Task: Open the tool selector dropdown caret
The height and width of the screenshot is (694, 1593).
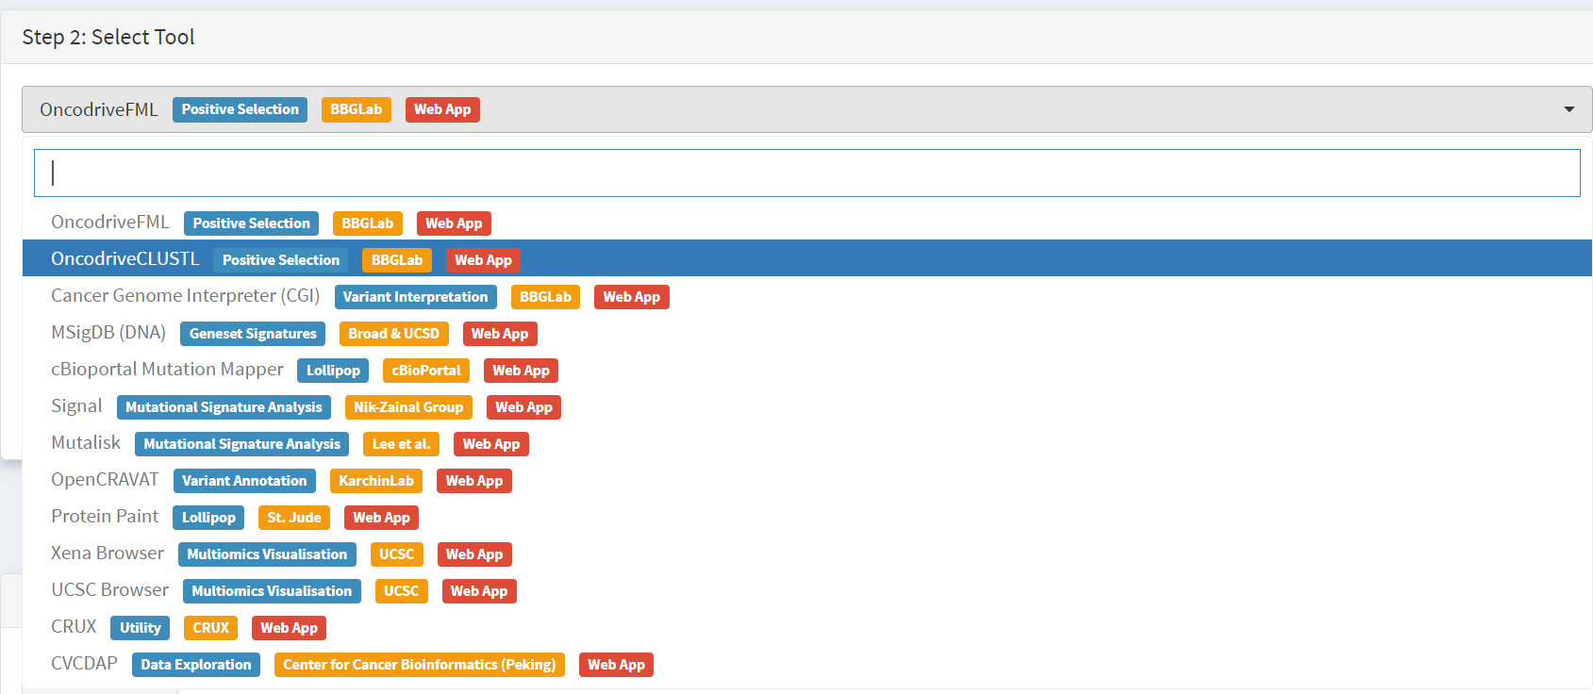Action: [1568, 109]
